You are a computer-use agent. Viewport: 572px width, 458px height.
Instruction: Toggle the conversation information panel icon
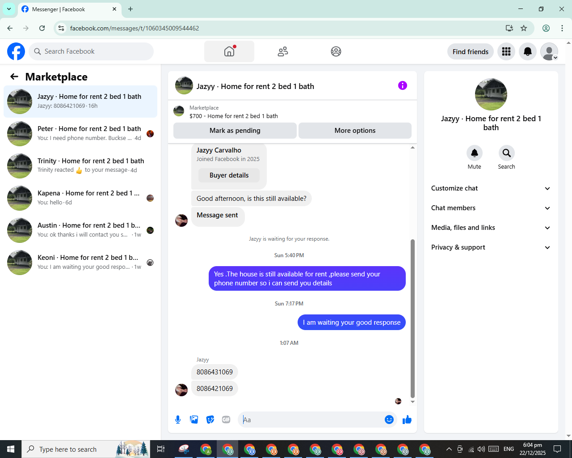coord(403,85)
